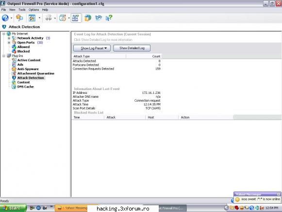The height and width of the screenshot is (212, 282).
Task: Click the Windows Start button
Action: coord(13,208)
